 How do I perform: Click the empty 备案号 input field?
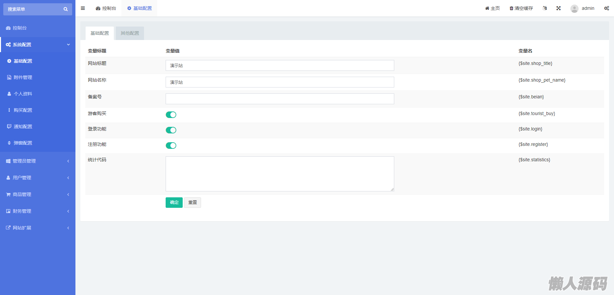click(x=280, y=99)
